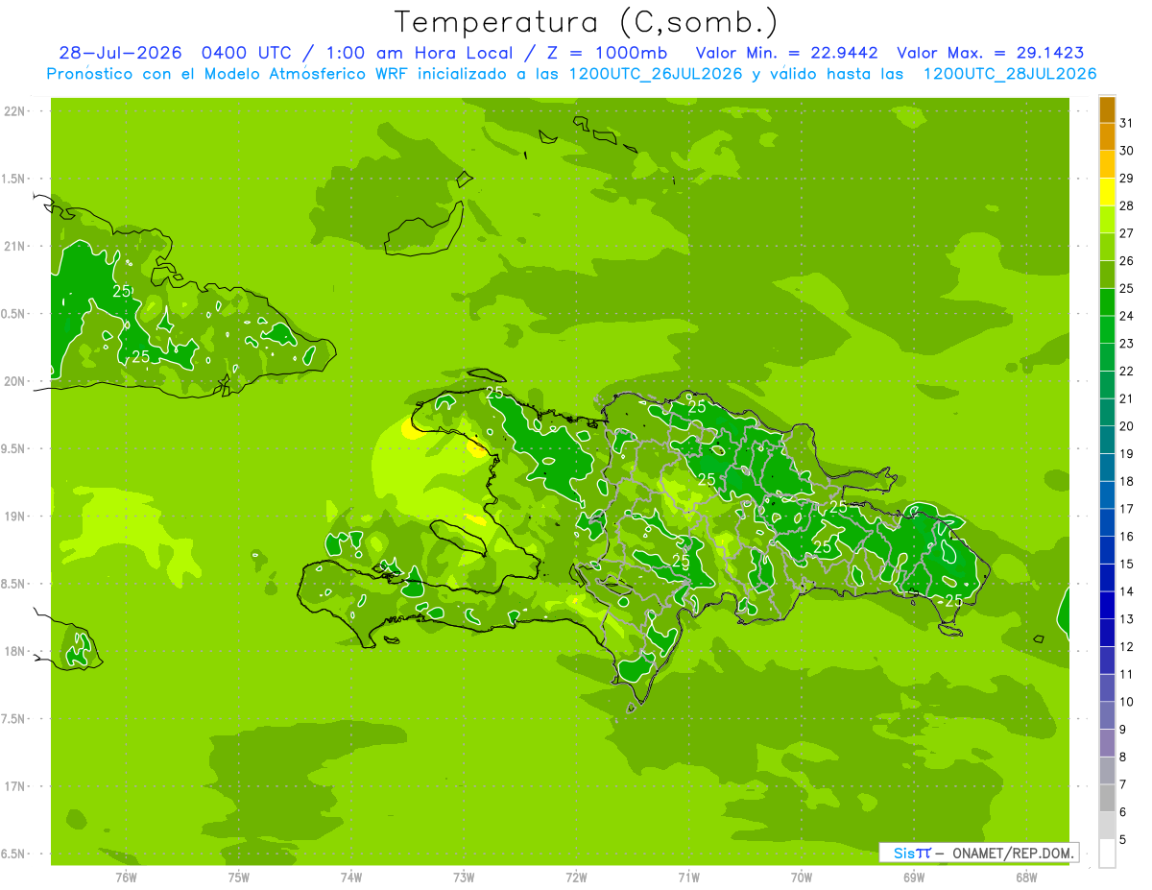Click the Valor Min. = 22.9442 text
This screenshot has width=1152, height=890.
[786, 53]
